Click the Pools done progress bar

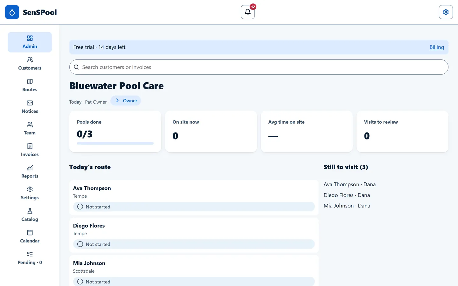pyautogui.click(x=115, y=143)
